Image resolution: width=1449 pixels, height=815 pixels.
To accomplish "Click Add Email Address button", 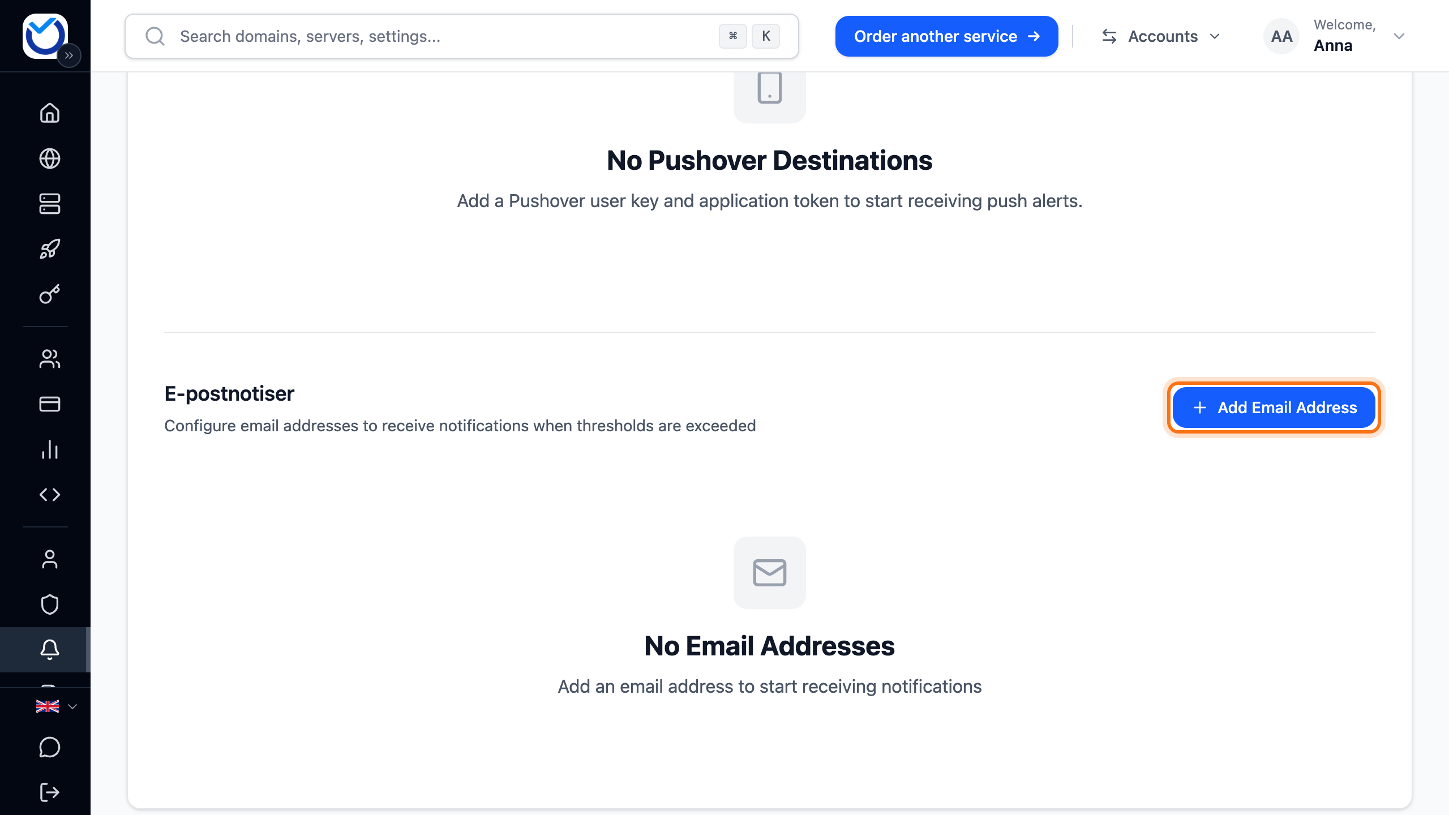I will (x=1274, y=407).
